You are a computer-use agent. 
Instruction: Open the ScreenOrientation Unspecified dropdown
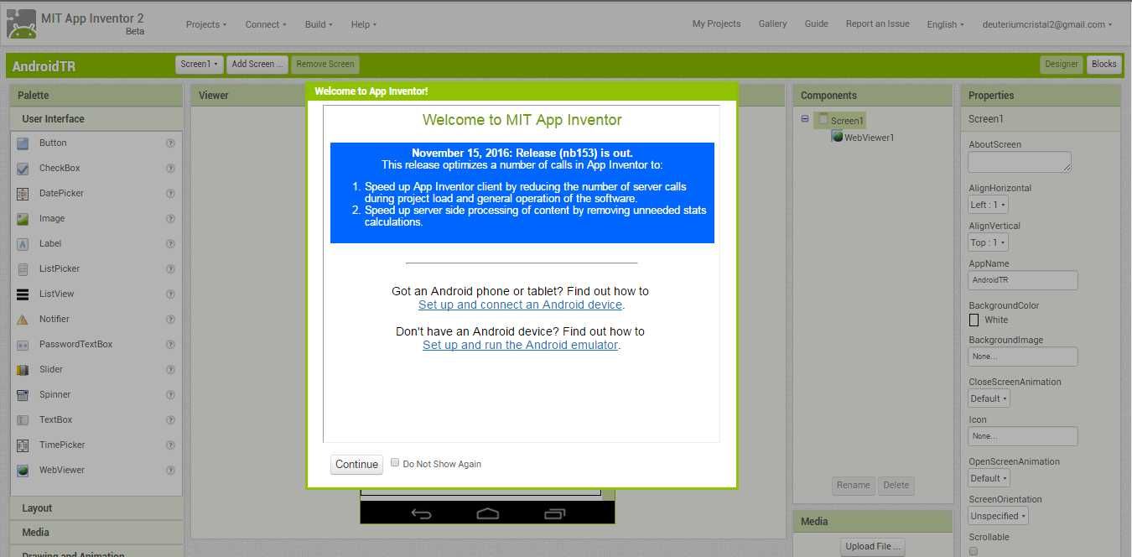coord(999,516)
